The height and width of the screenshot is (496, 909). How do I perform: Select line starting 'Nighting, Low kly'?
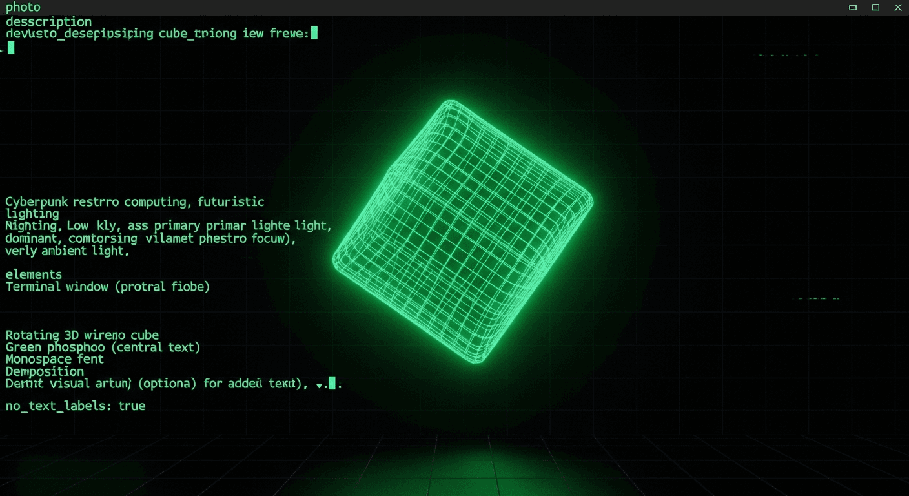coord(169,226)
